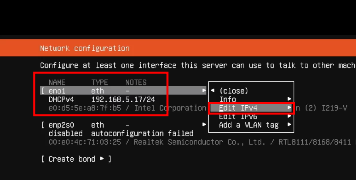Click the autoconfiguration failed note

(x=142, y=134)
